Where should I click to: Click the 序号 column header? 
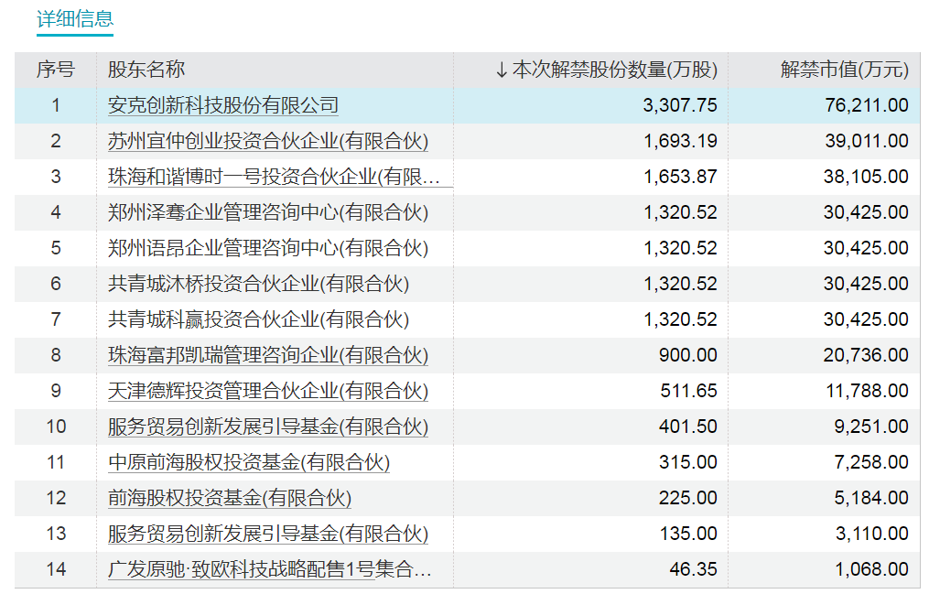56,70
